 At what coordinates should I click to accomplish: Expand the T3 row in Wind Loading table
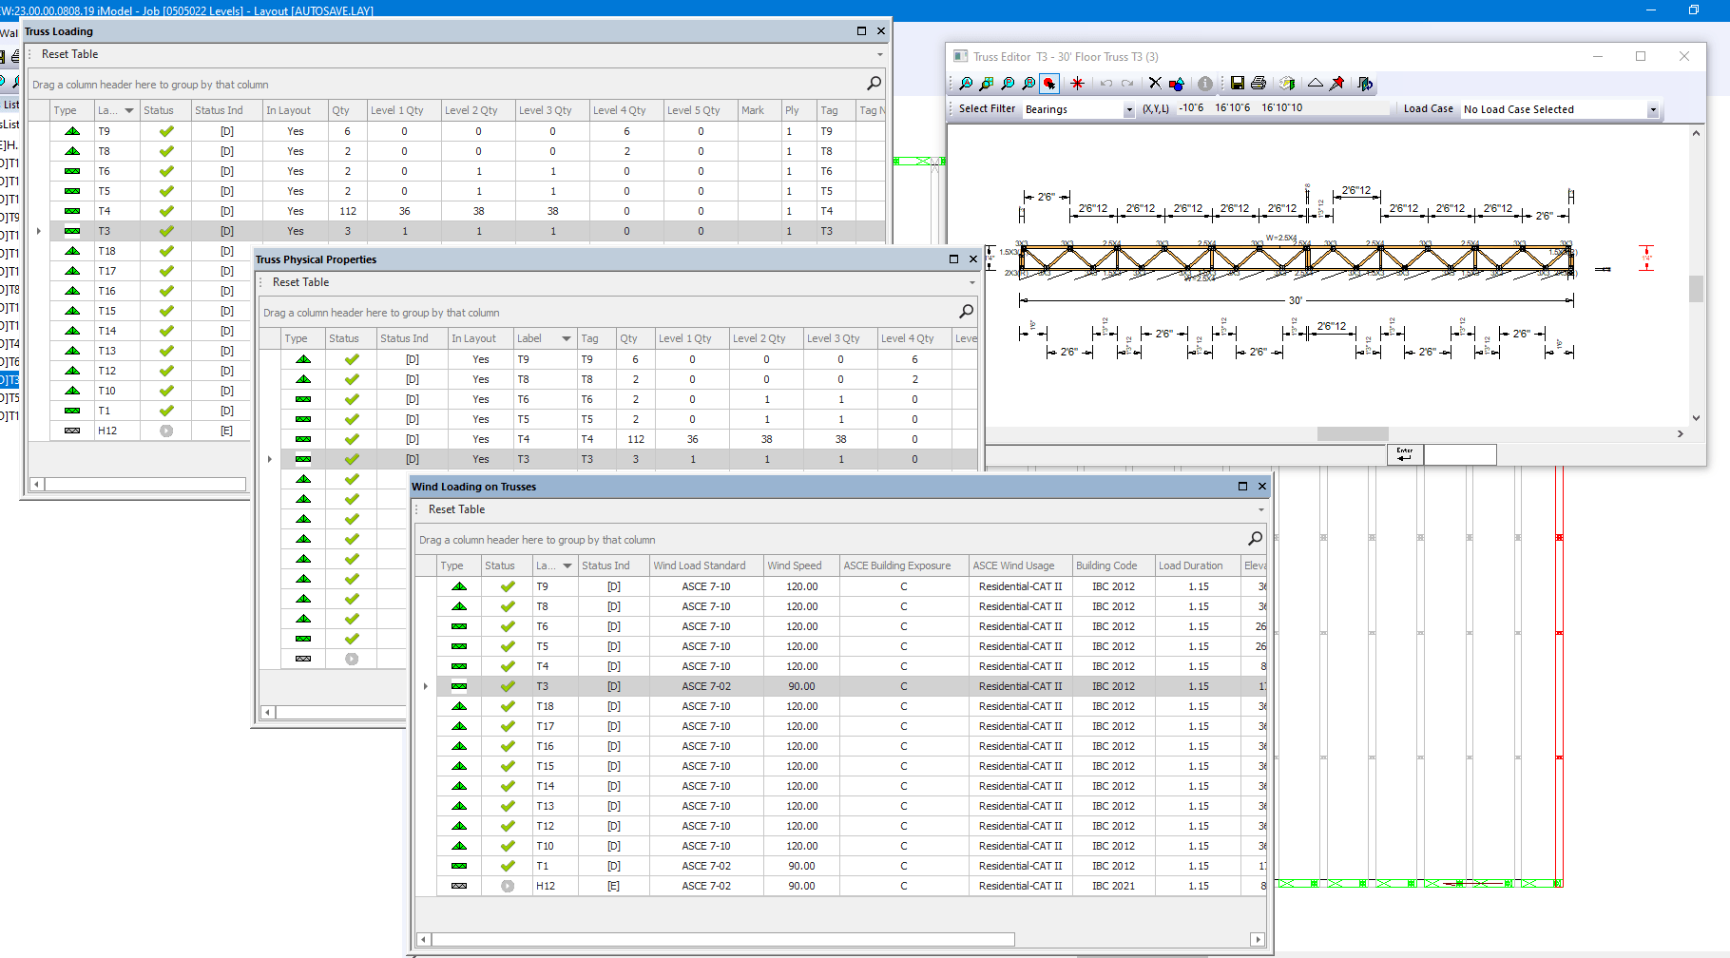[x=425, y=685]
